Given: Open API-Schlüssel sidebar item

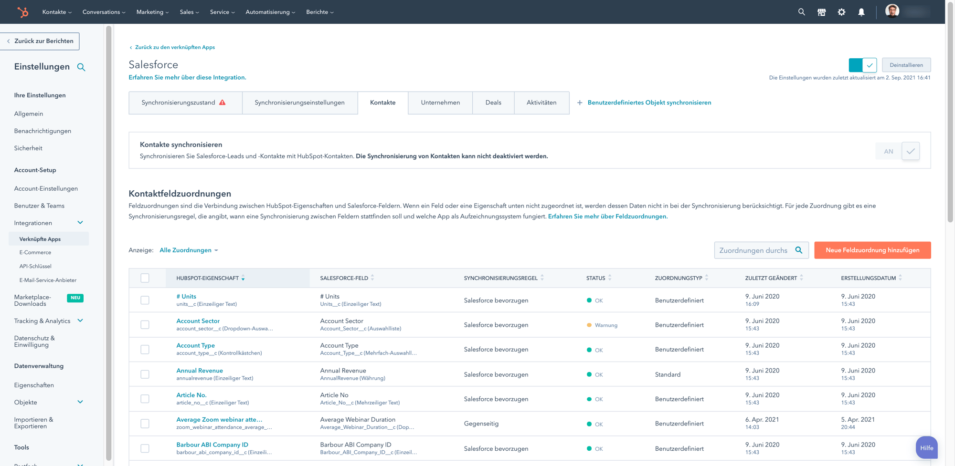Looking at the screenshot, I should click(35, 266).
